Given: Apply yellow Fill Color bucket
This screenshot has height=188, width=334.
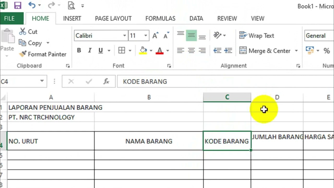Looking at the screenshot, I should coord(143,51).
